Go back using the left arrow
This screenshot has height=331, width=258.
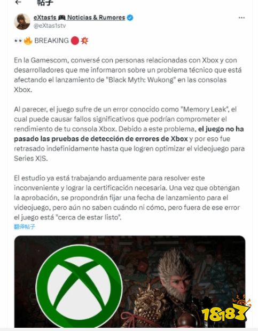click(x=18, y=2)
